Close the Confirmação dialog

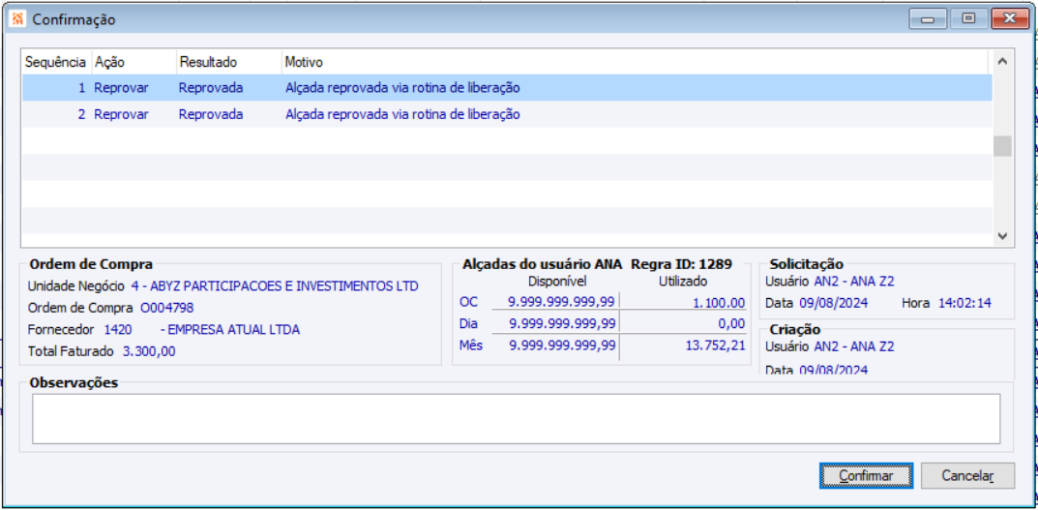click(x=1010, y=19)
